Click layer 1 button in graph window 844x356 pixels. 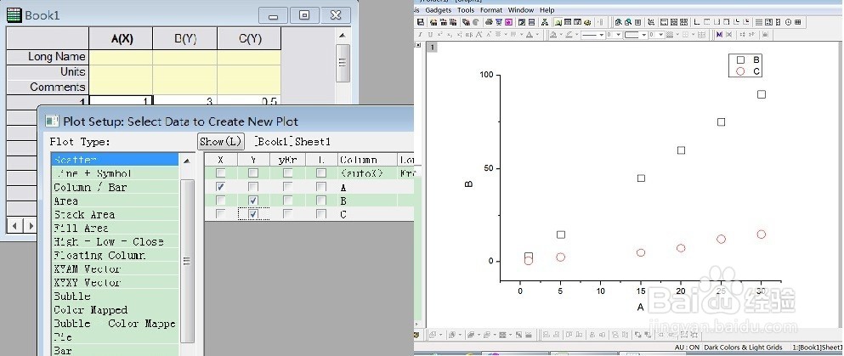tap(432, 47)
